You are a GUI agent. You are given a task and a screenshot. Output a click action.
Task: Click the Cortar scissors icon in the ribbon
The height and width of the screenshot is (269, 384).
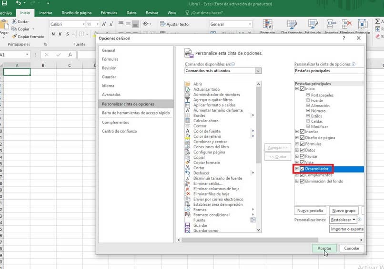click(14, 22)
